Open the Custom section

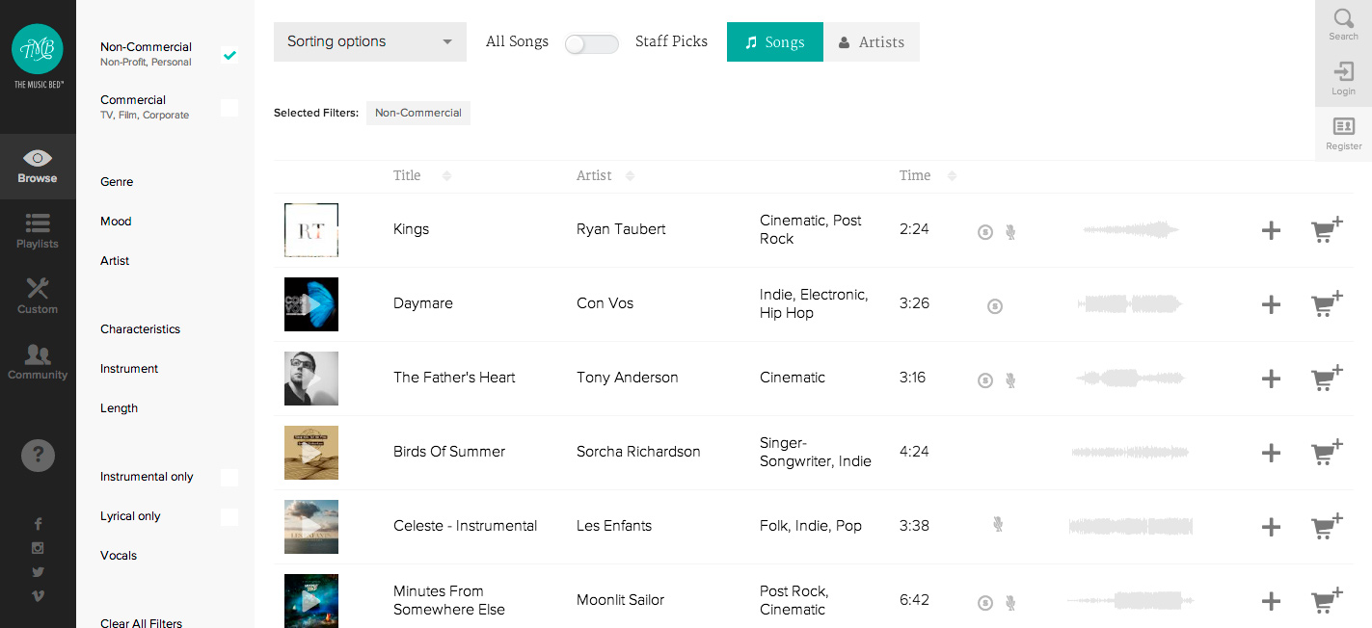tap(38, 297)
